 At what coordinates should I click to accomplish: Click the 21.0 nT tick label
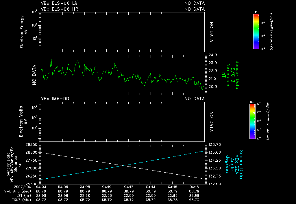(x=212, y=79)
